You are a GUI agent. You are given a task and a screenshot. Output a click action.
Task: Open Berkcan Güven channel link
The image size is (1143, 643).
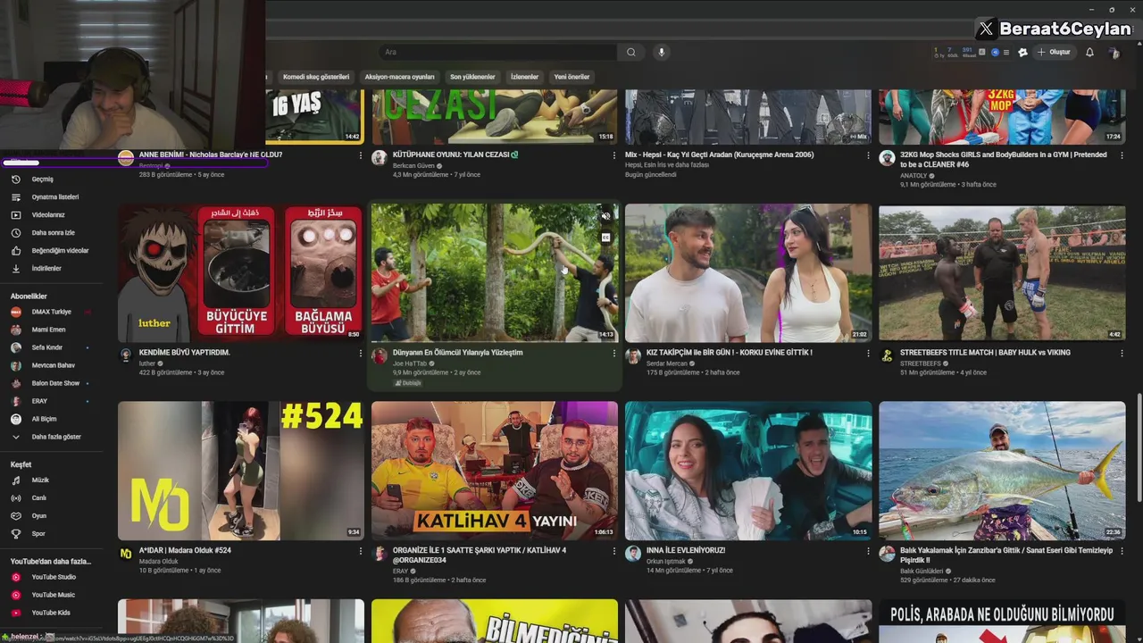tap(413, 165)
